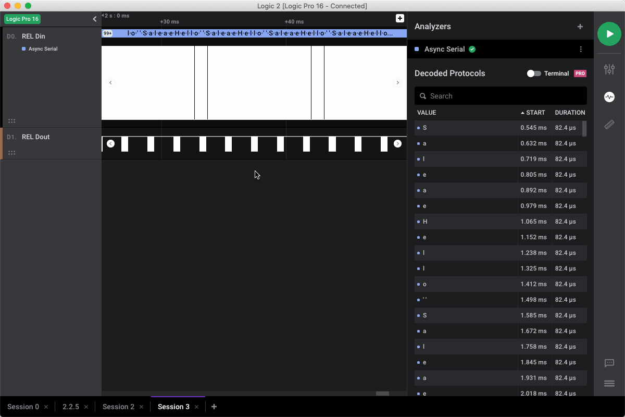Switch to the Session 2 tab
Viewport: 625px width, 417px height.
tap(118, 407)
